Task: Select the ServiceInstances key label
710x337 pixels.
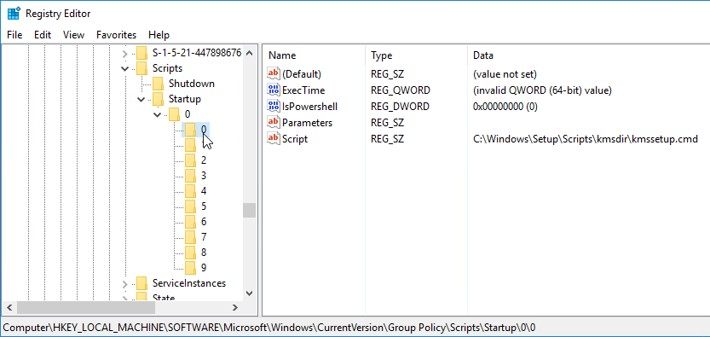Action: [x=189, y=283]
